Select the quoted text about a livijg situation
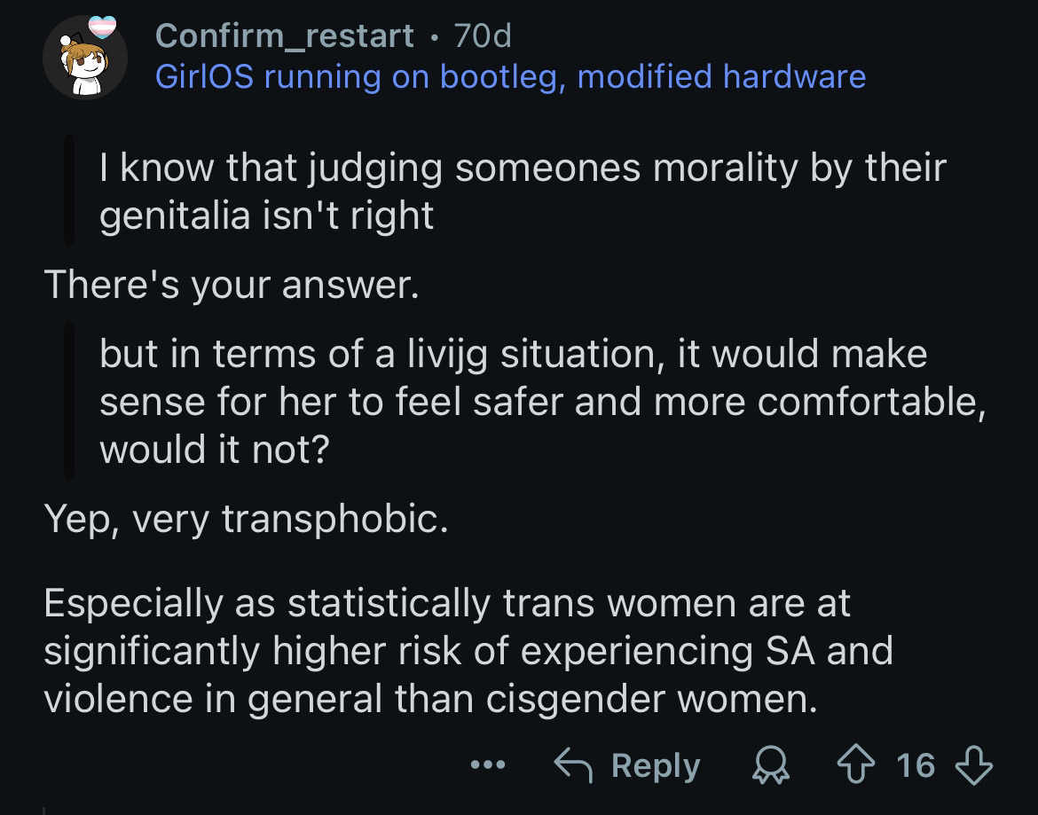 (542, 401)
